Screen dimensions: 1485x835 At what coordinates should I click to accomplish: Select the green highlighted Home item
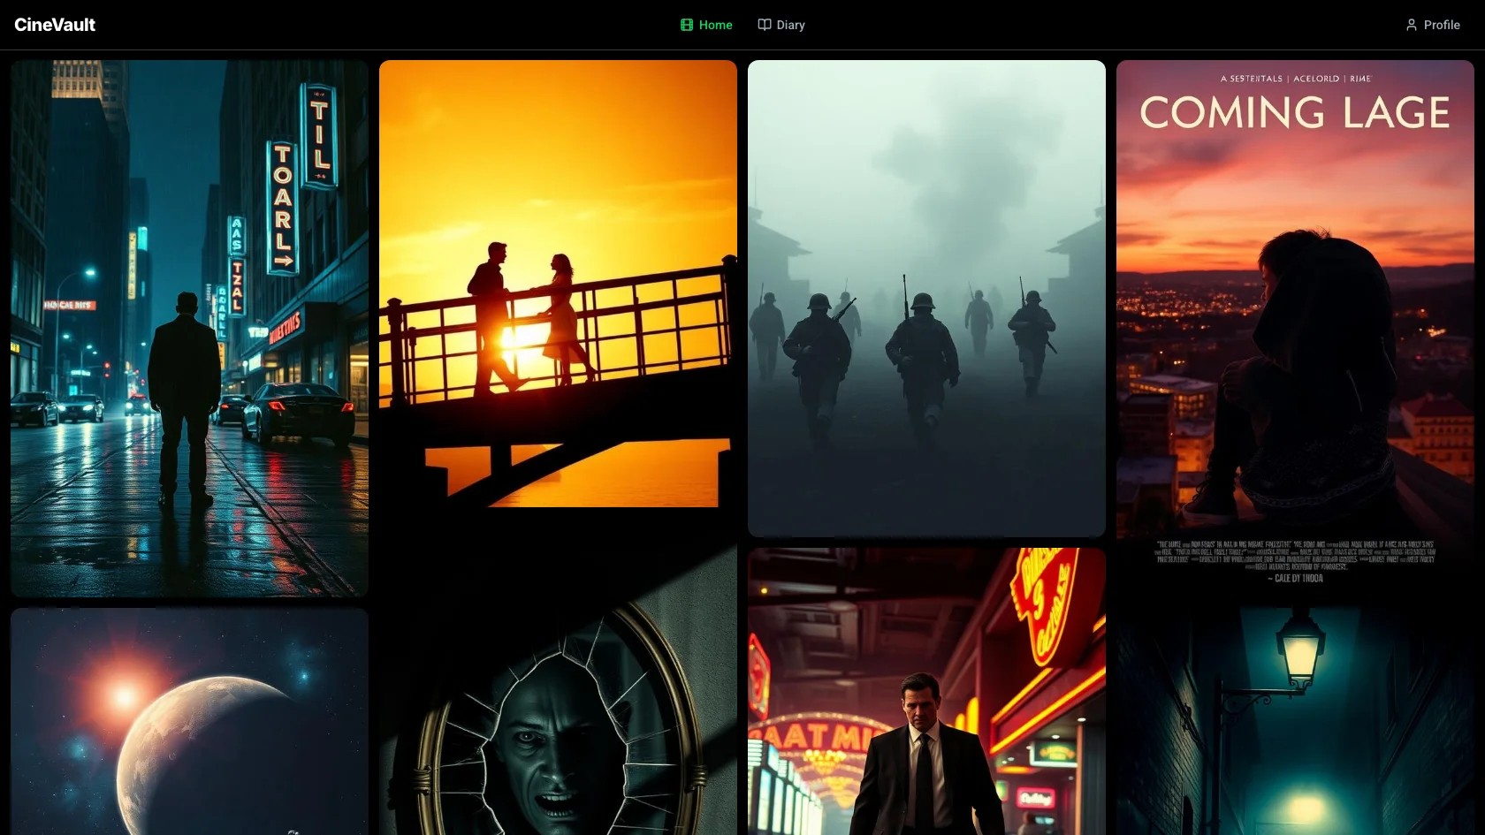(x=705, y=25)
